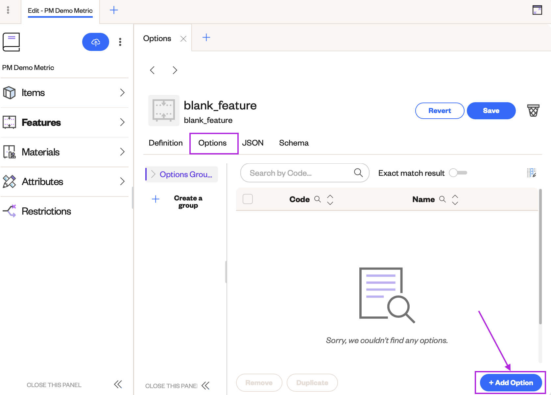
Task: Click the options table vertical scrollbar
Action: click(x=540, y=256)
